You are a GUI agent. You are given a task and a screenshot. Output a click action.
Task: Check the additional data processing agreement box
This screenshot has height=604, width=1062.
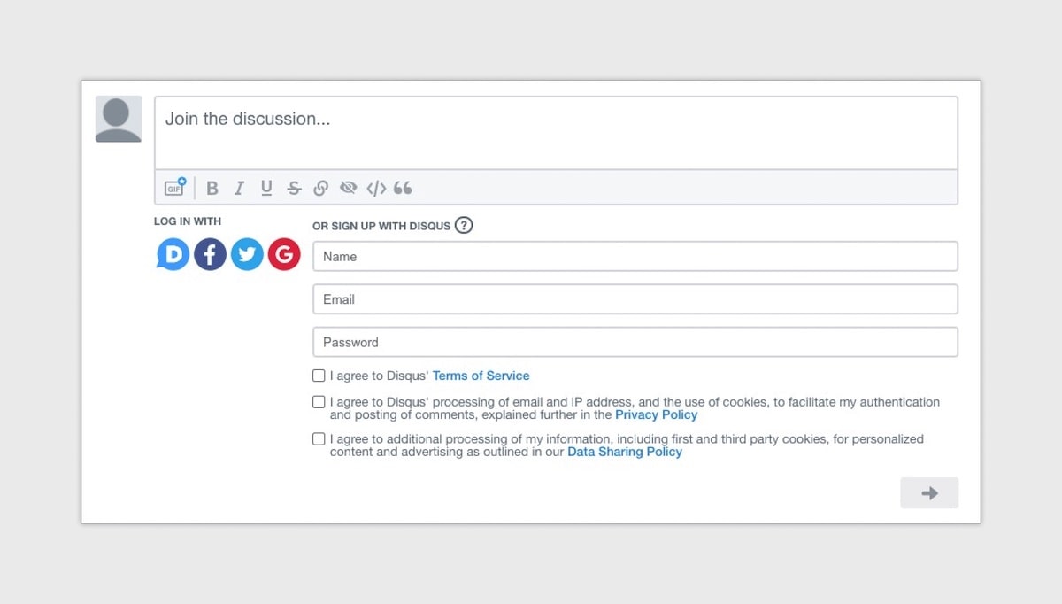pyautogui.click(x=319, y=439)
